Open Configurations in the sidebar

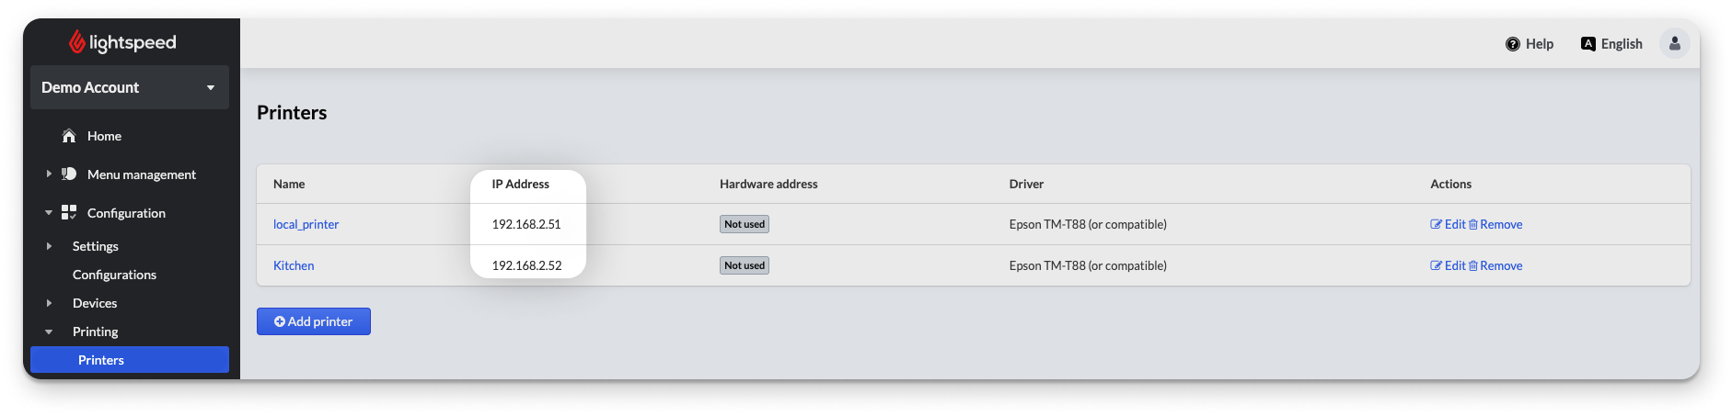(114, 275)
